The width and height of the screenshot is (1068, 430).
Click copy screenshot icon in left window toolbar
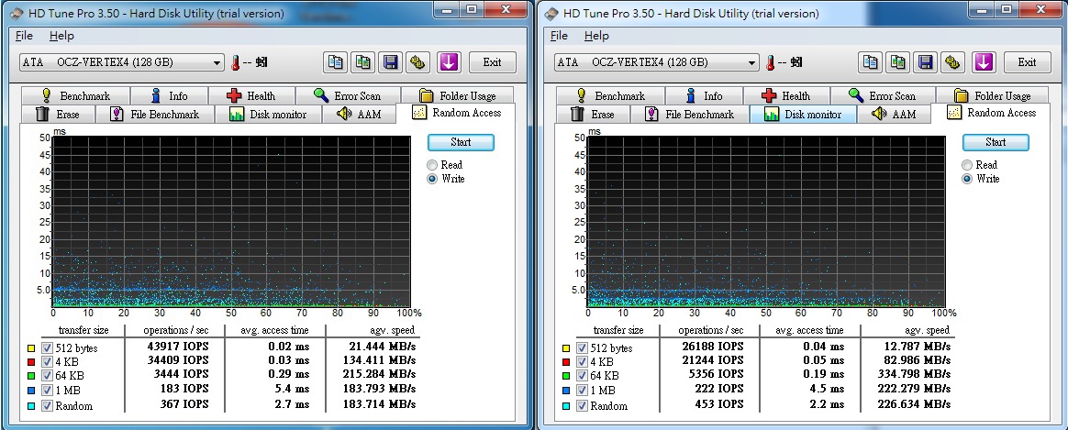[x=363, y=62]
